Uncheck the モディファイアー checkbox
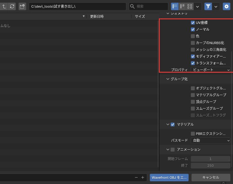The height and width of the screenshot is (184, 233). tap(193, 56)
